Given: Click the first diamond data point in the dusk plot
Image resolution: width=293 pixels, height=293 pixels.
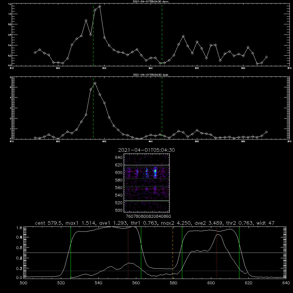Looking at the screenshot, I should click(35, 138).
